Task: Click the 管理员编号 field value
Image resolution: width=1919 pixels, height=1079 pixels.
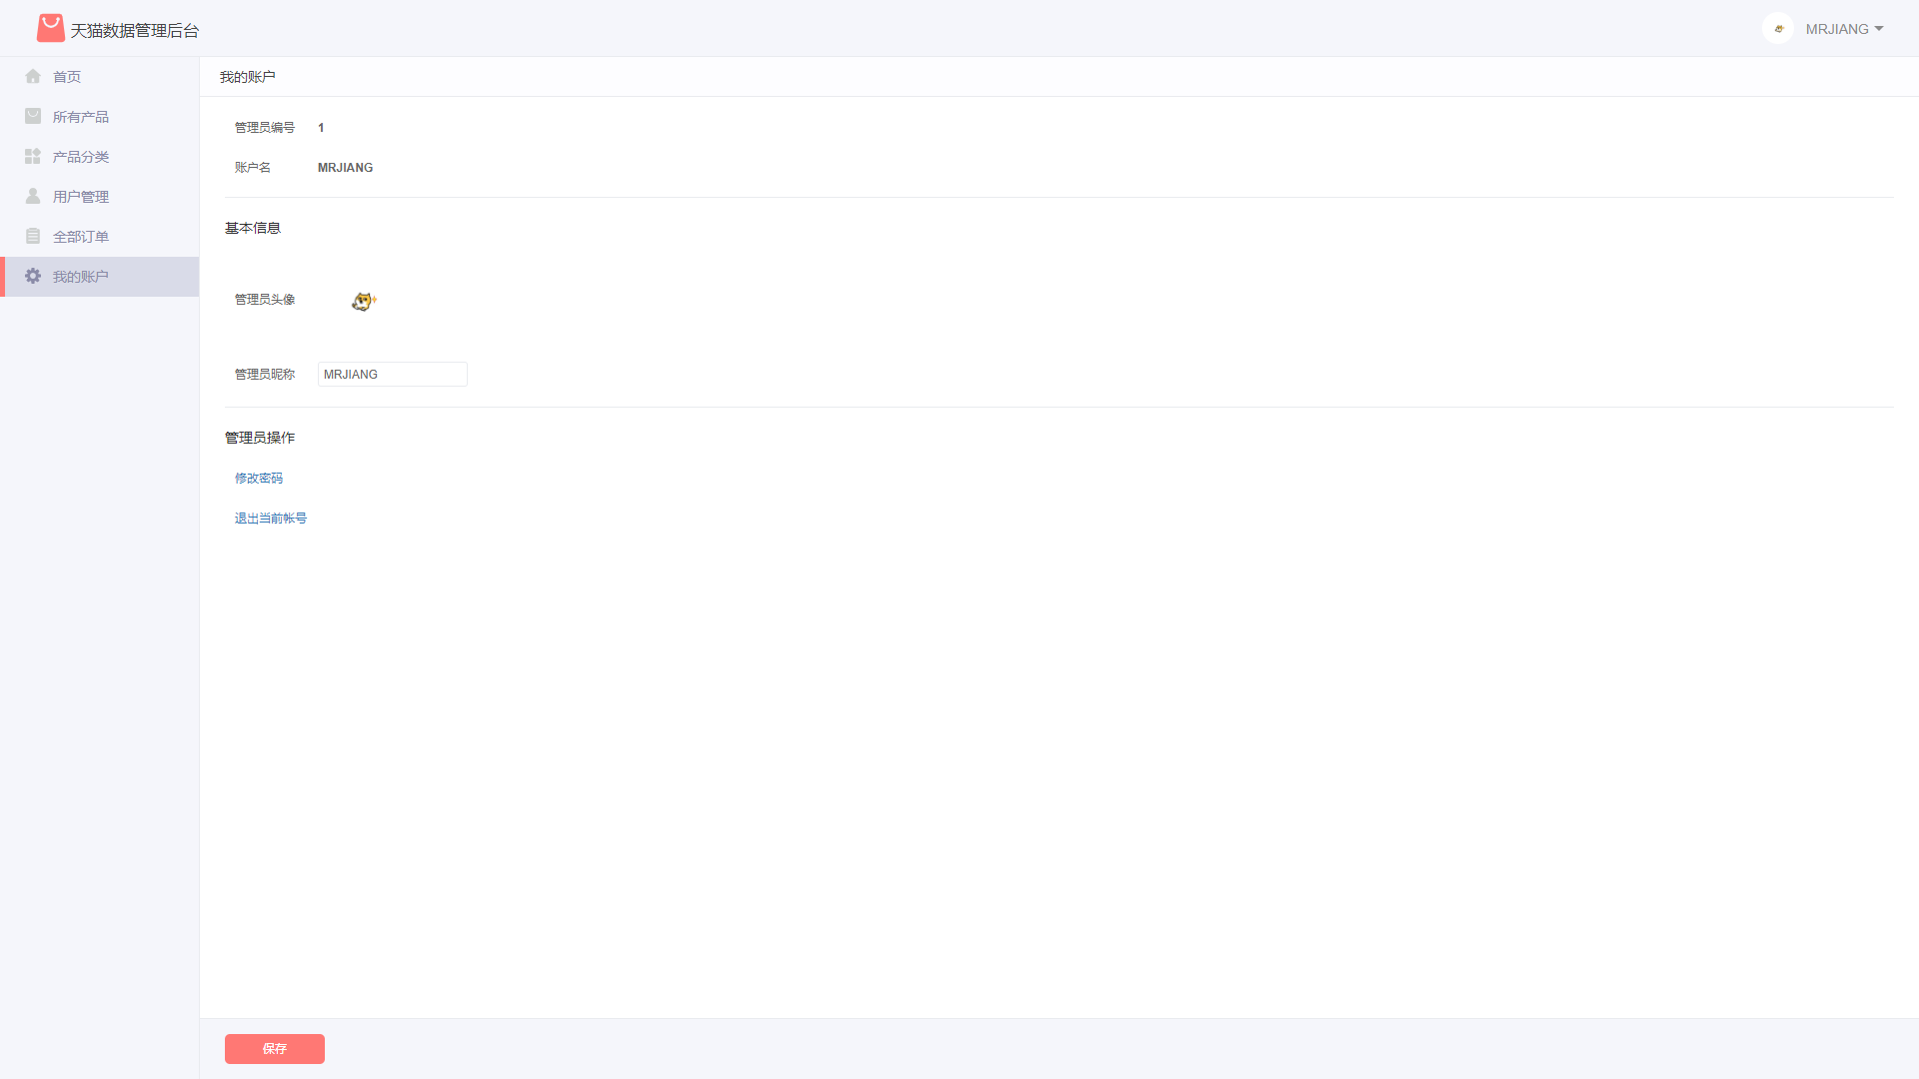Action: point(320,127)
